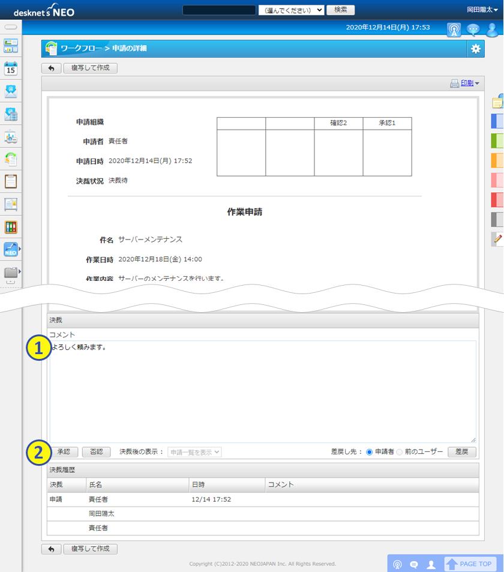This screenshot has width=504, height=572.
Task: Open the document binders icon in sidebar
Action: pyautogui.click(x=11, y=227)
